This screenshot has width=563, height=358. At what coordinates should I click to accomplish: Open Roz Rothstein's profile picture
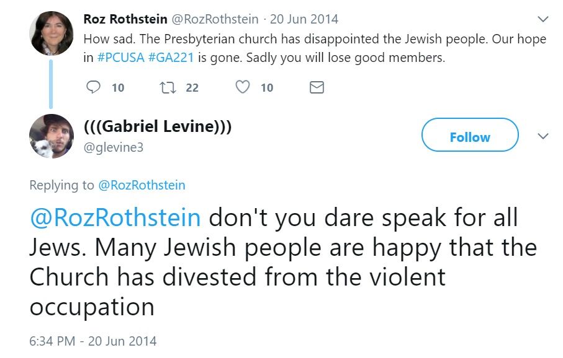click(52, 34)
